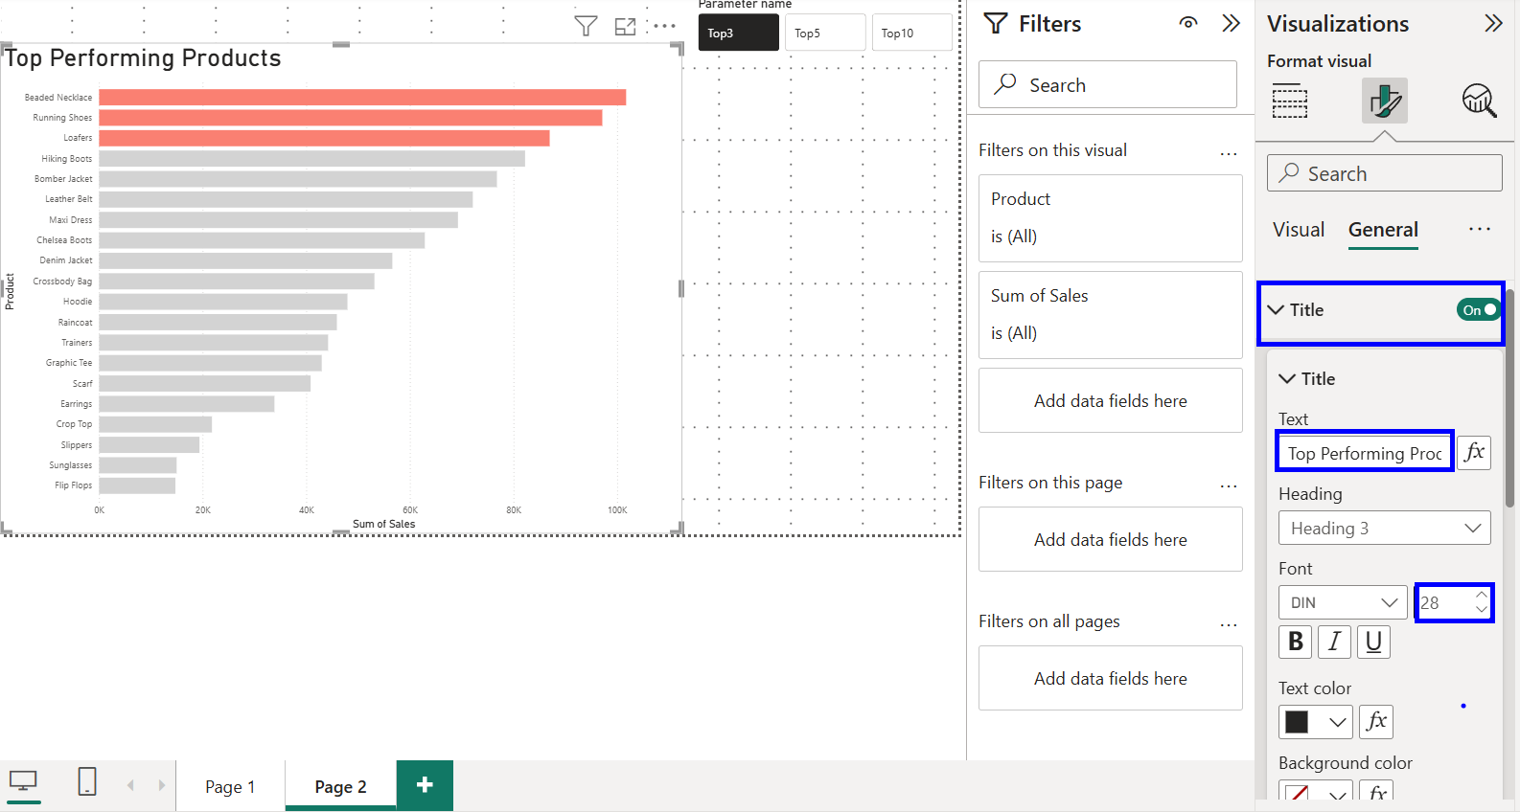
Task: Select the Format visual paintbrush icon
Action: pyautogui.click(x=1384, y=101)
